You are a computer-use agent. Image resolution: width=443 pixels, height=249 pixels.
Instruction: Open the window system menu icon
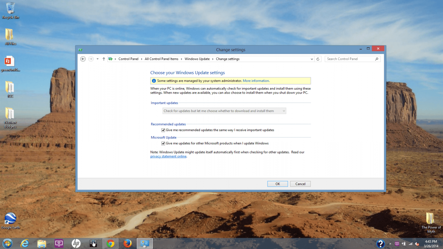(80, 49)
